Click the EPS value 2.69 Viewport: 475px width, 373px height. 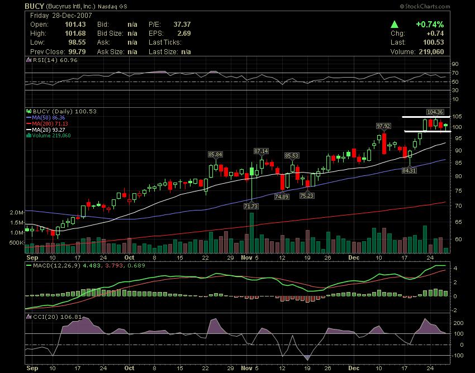tap(184, 34)
